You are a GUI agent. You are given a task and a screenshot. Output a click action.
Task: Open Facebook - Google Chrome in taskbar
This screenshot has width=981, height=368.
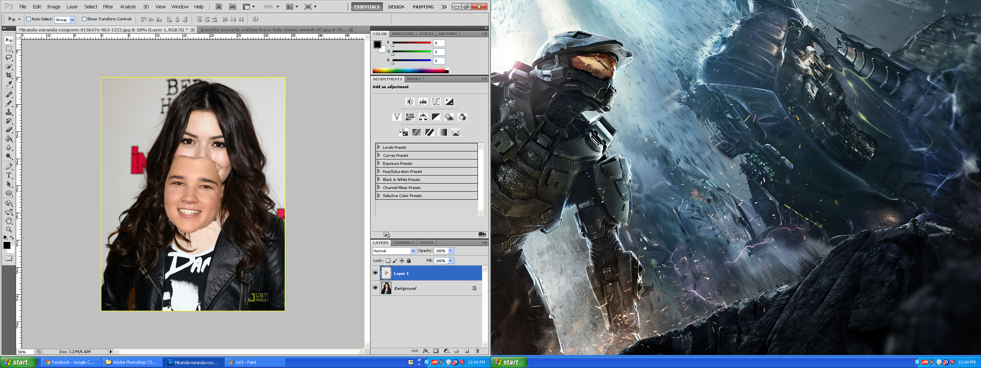tap(71, 362)
